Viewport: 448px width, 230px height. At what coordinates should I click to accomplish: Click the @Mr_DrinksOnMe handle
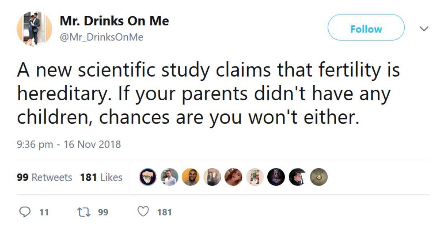click(x=101, y=37)
